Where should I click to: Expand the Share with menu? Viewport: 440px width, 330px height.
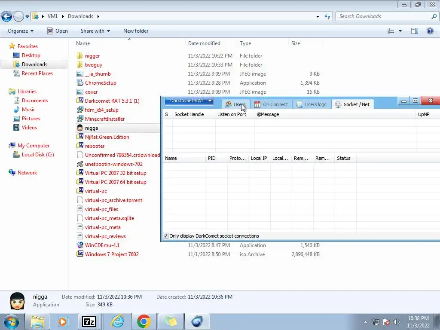click(95, 31)
